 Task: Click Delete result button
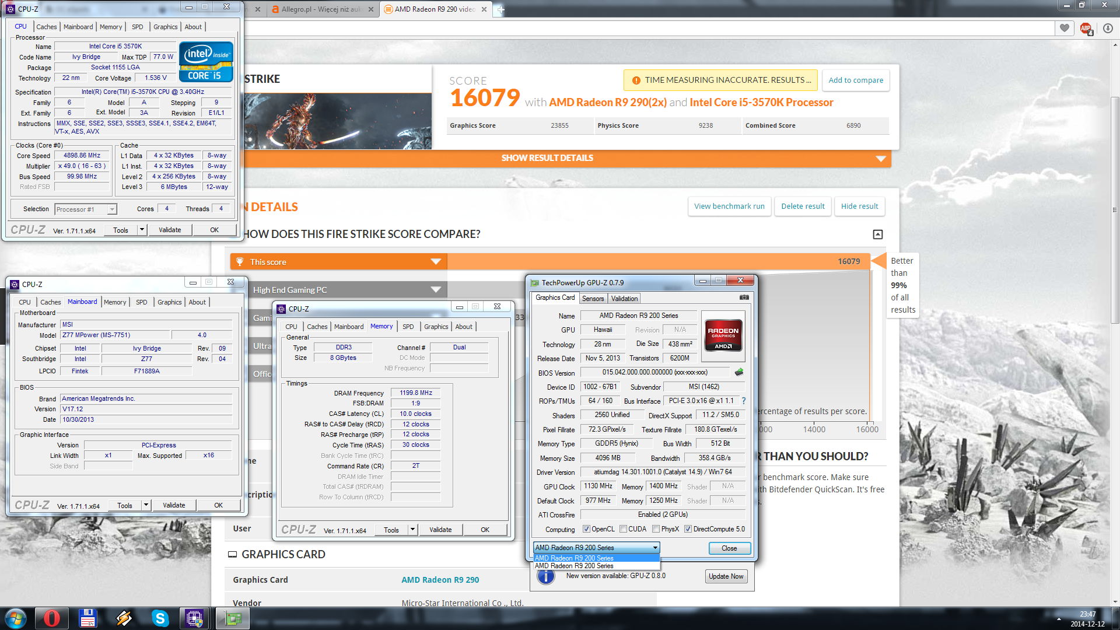coord(803,206)
